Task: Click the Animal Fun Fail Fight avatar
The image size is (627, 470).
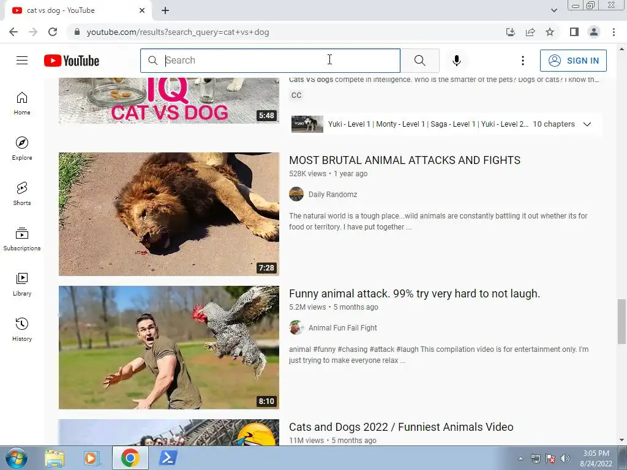Action: click(x=296, y=328)
